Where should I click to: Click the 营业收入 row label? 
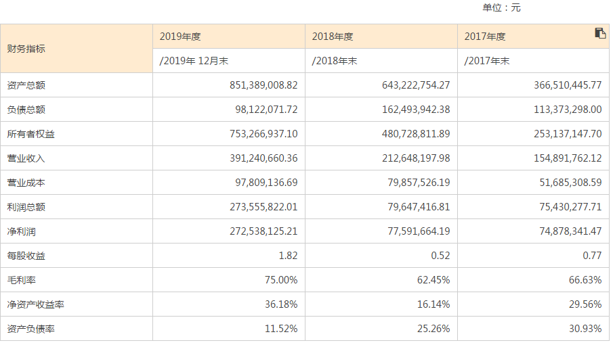click(26, 158)
